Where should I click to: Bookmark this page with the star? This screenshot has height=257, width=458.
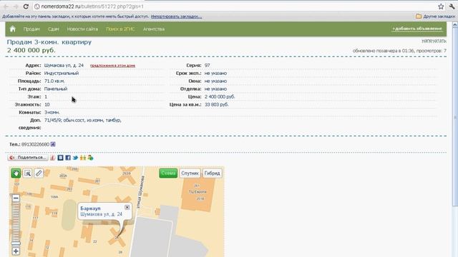click(x=441, y=6)
